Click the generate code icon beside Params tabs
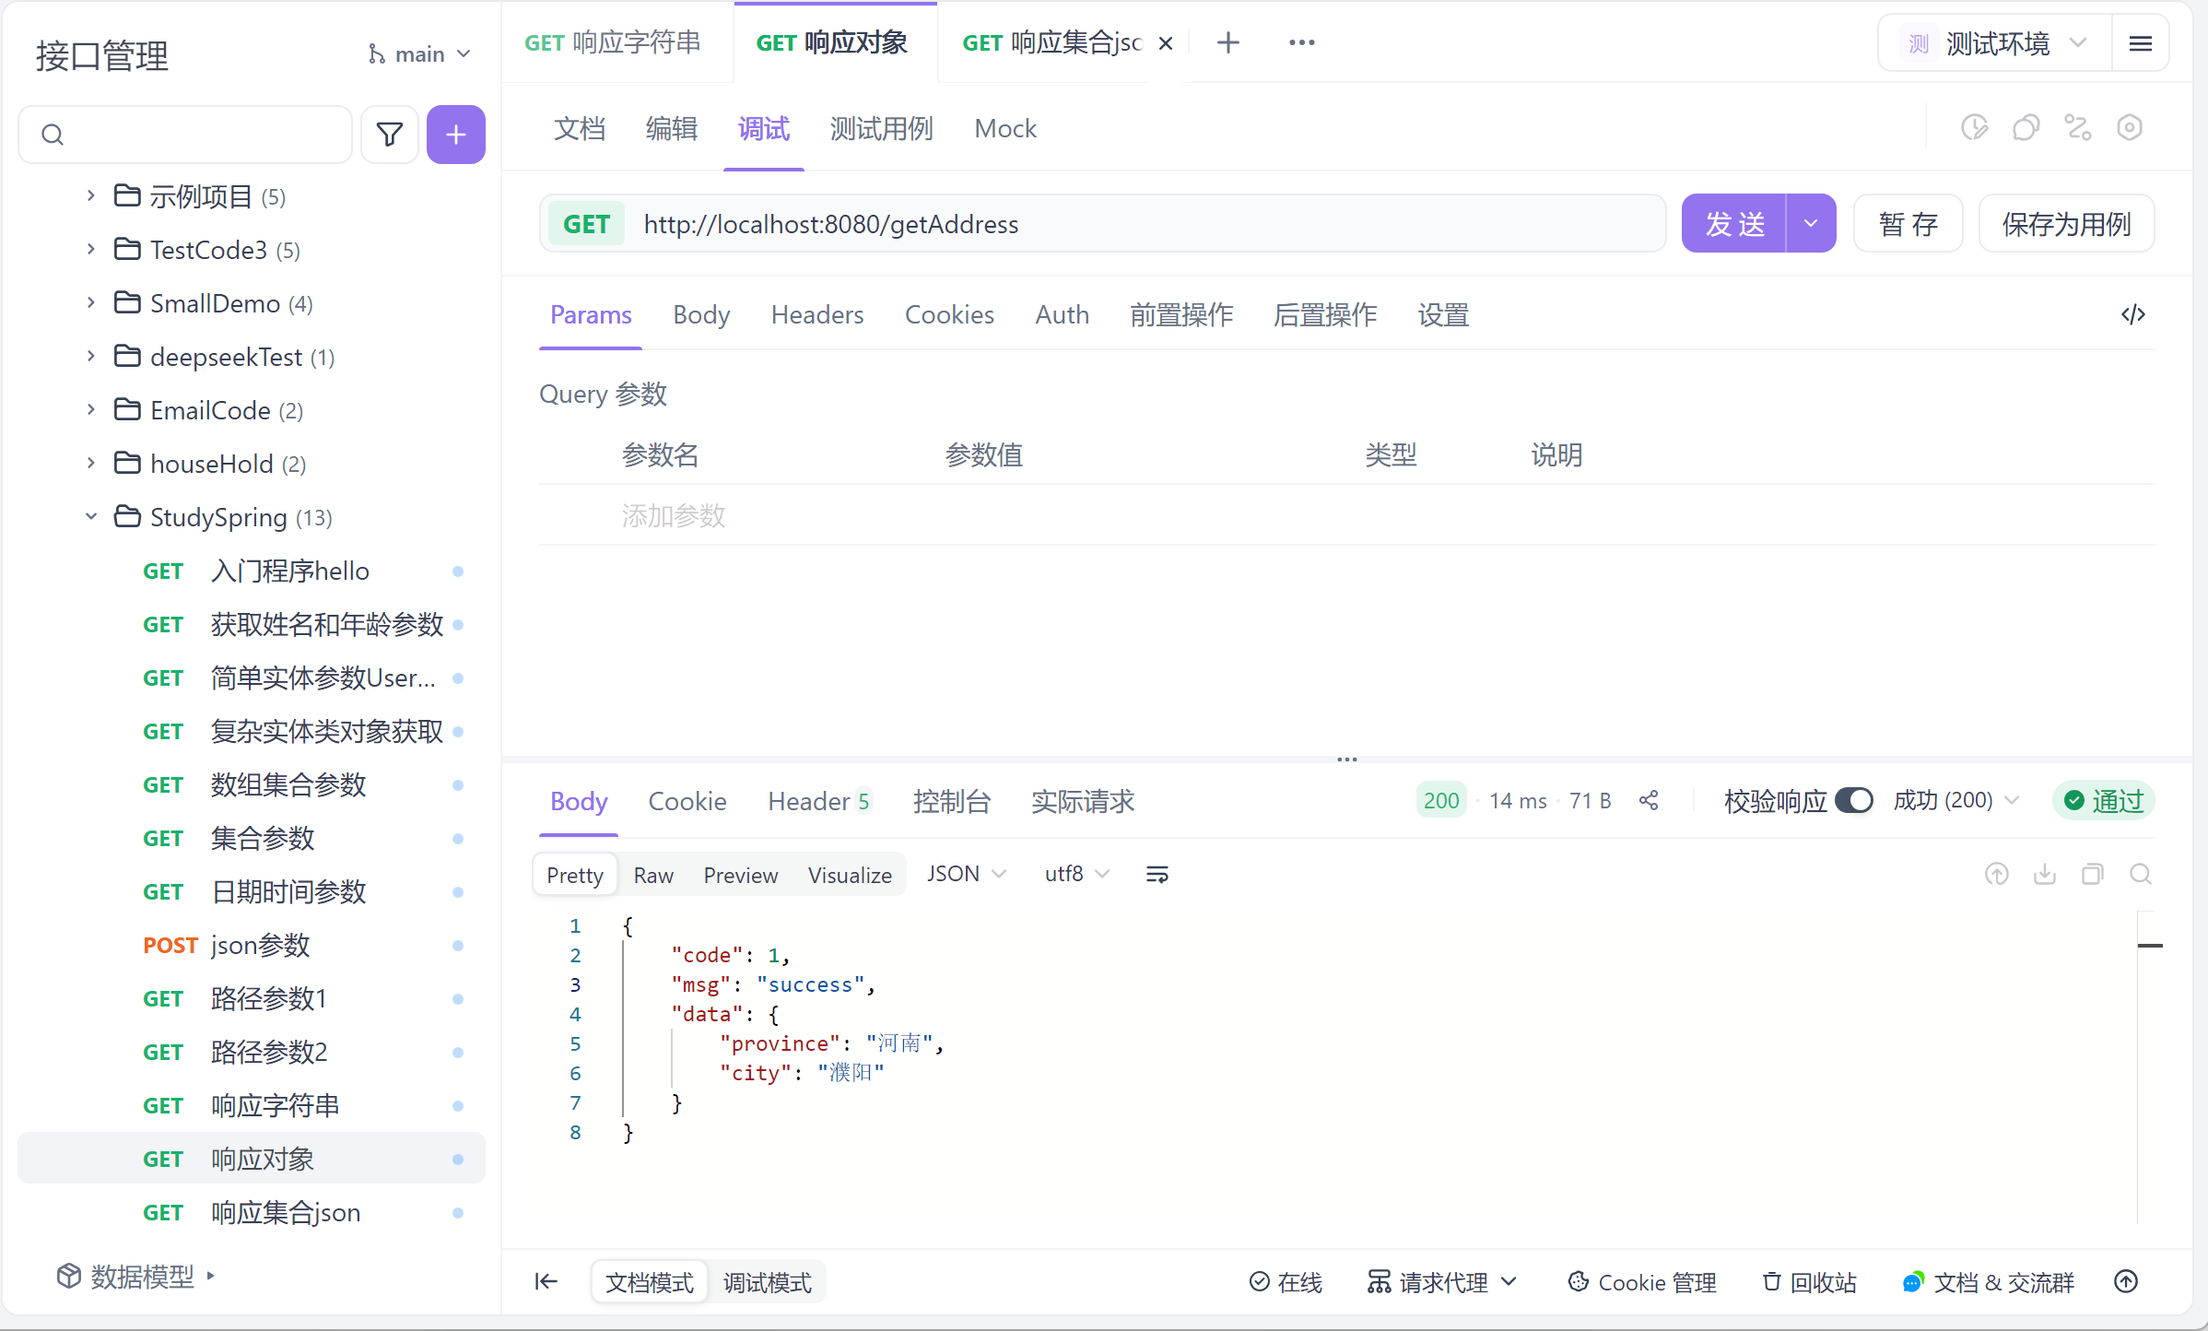This screenshot has width=2208, height=1331. (x=2132, y=314)
